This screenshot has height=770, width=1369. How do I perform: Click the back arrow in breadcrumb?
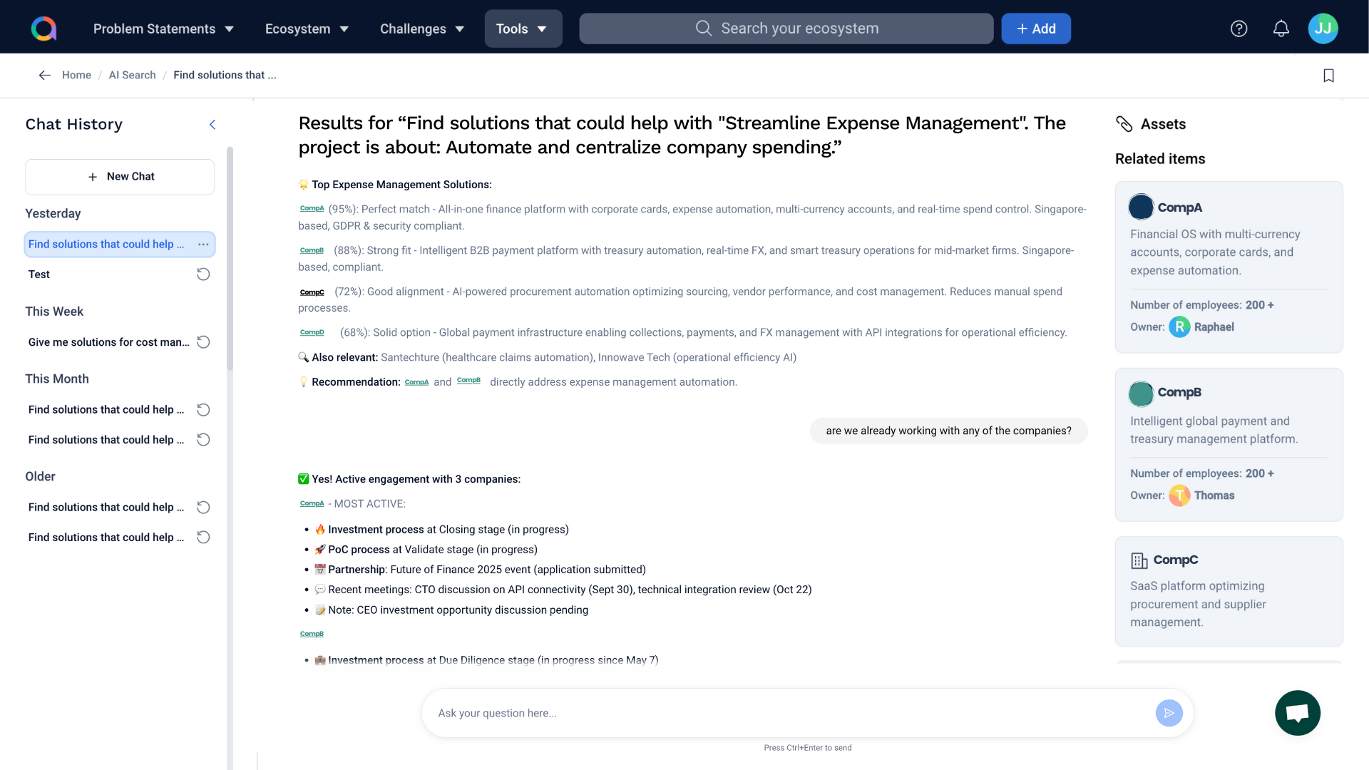[x=44, y=75]
